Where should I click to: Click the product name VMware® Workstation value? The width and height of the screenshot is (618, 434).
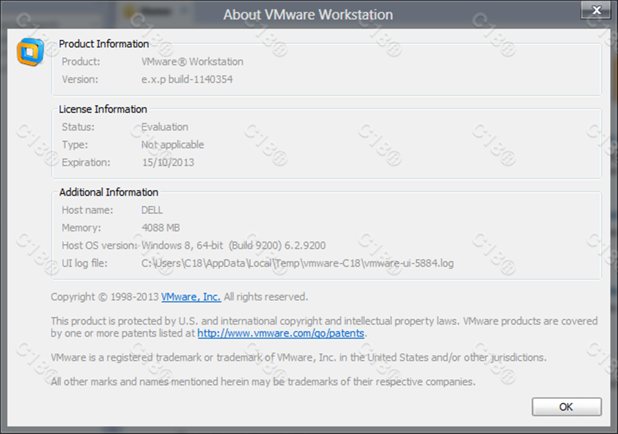[192, 62]
